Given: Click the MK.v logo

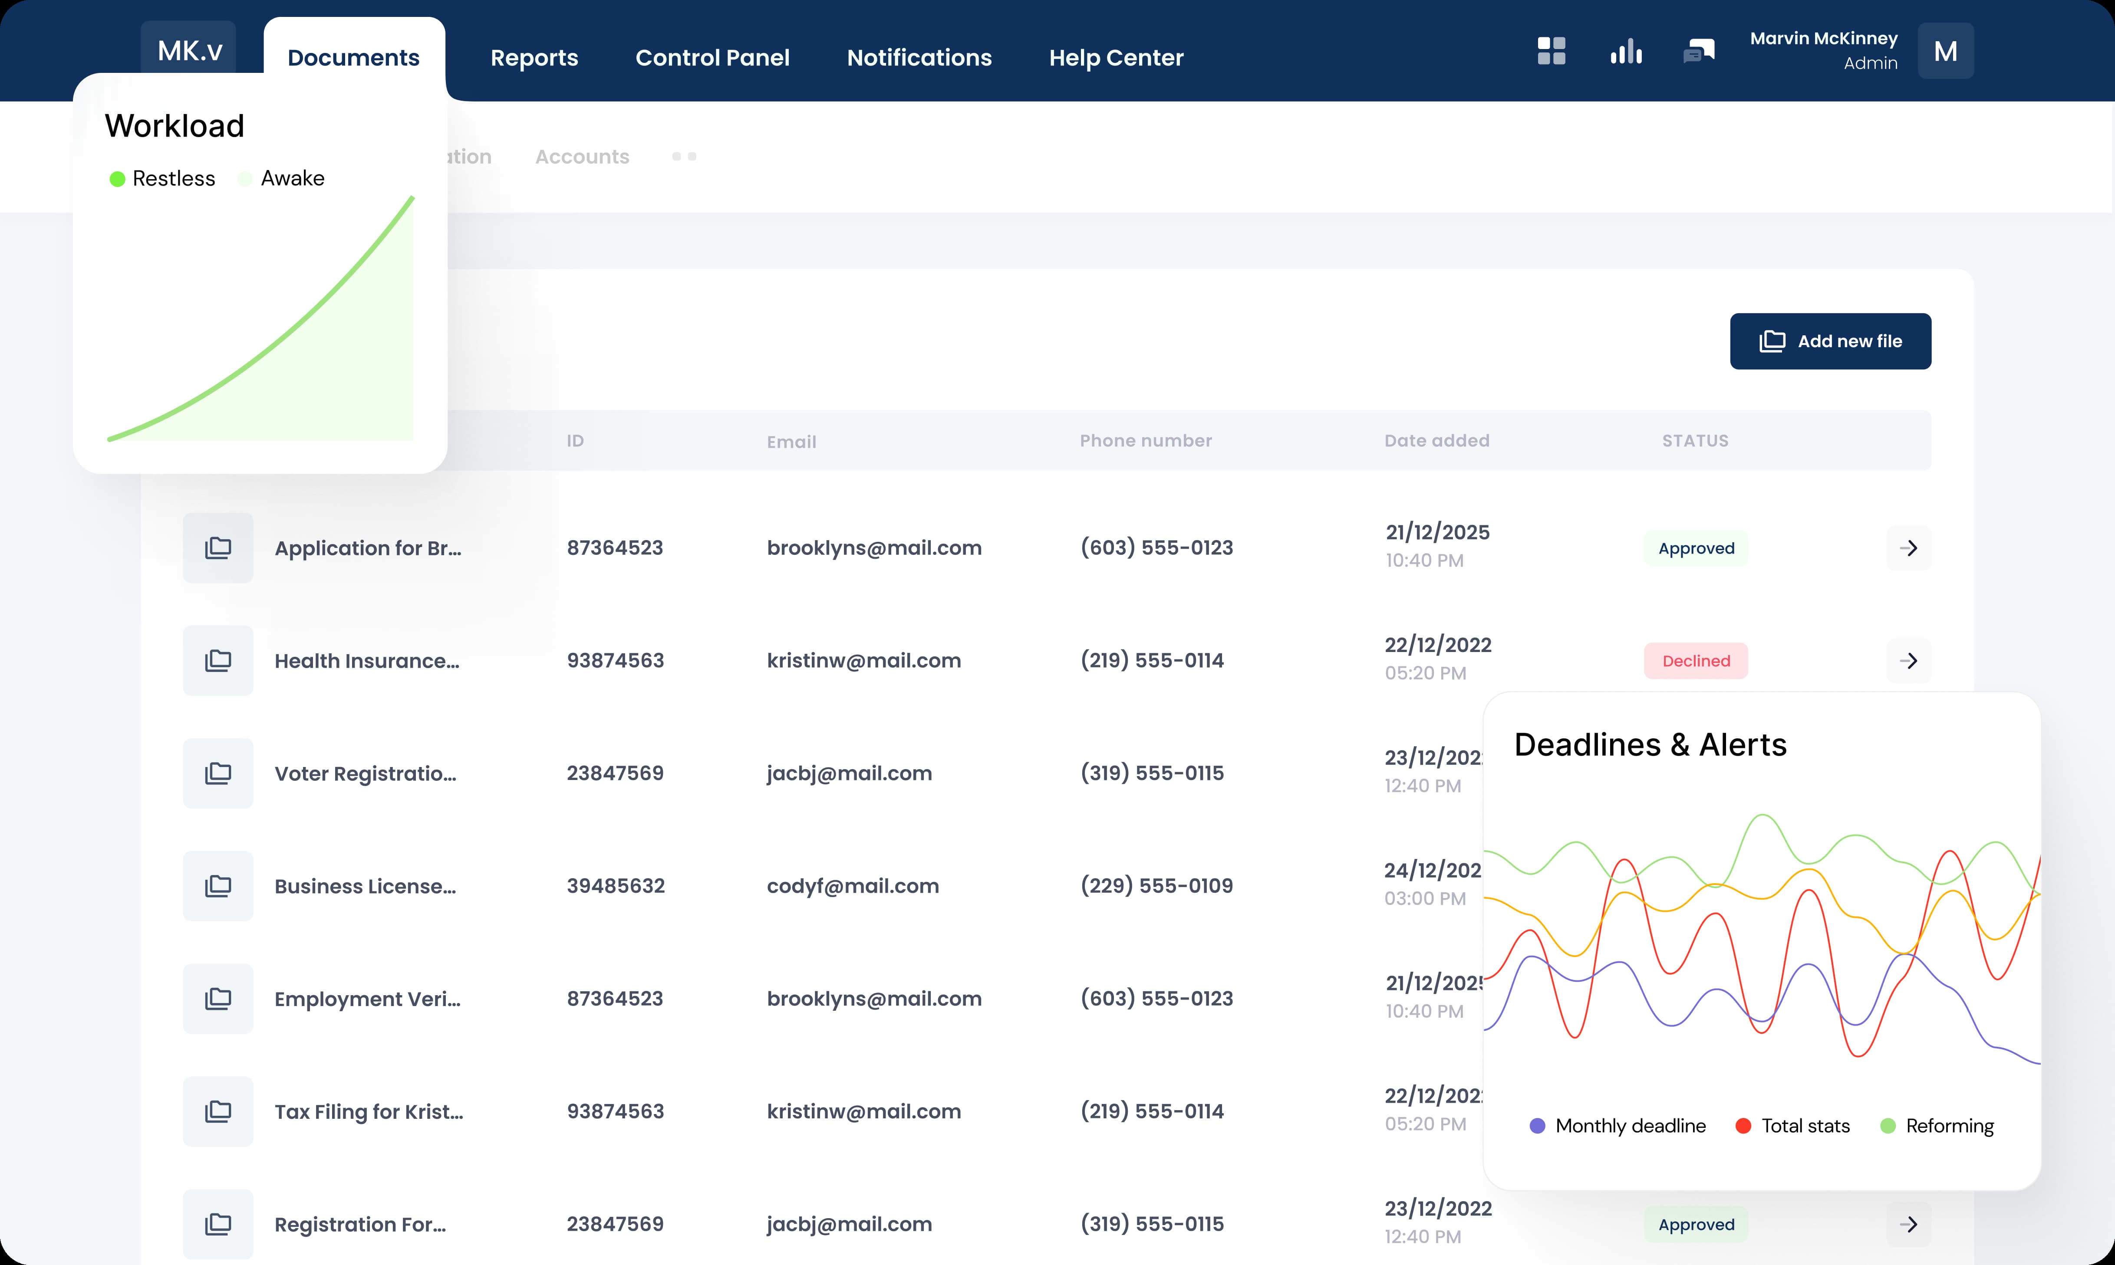Looking at the screenshot, I should pos(189,49).
